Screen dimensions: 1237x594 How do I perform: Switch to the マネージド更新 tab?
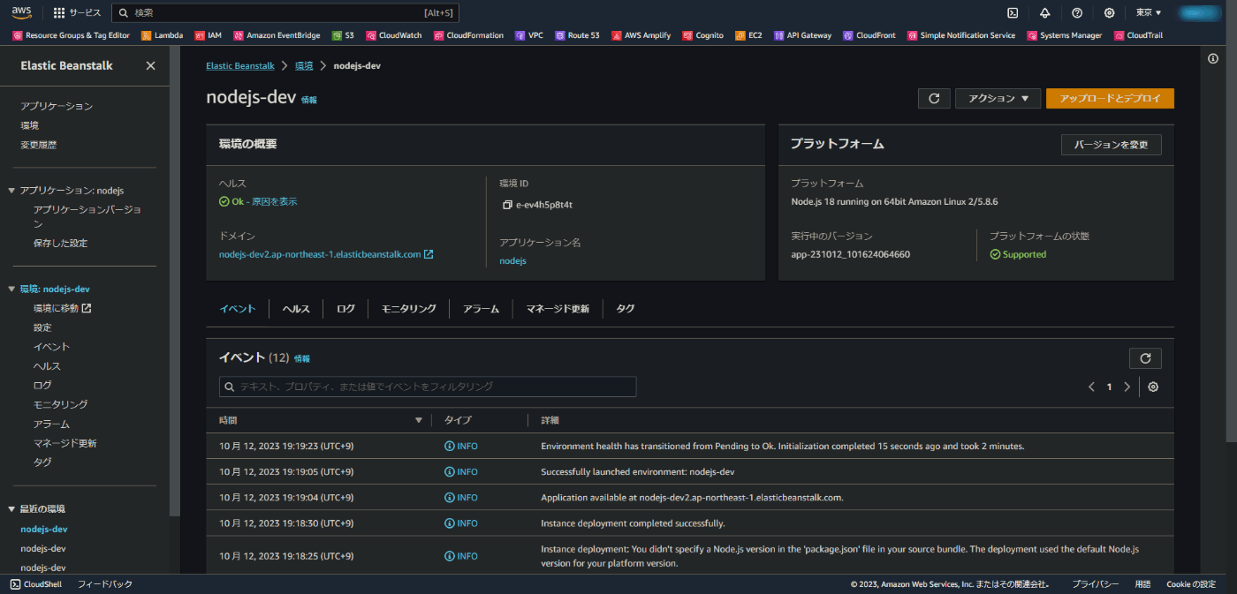click(558, 309)
